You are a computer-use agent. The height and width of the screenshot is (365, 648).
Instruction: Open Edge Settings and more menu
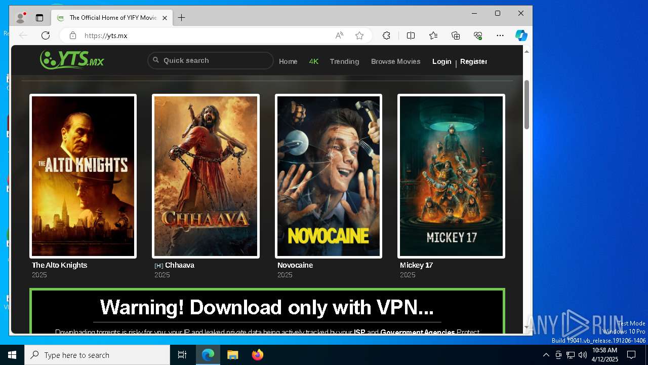pos(500,35)
